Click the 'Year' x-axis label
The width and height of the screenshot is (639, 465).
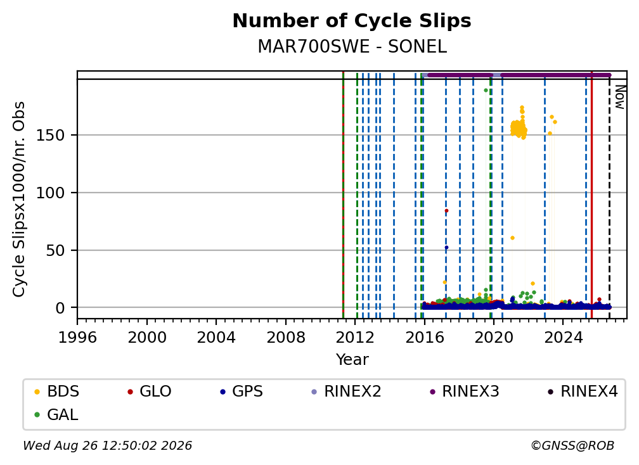pos(352,360)
